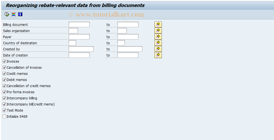Click the Country of destination label
Screen dimensions: 274x140
pos(20,43)
